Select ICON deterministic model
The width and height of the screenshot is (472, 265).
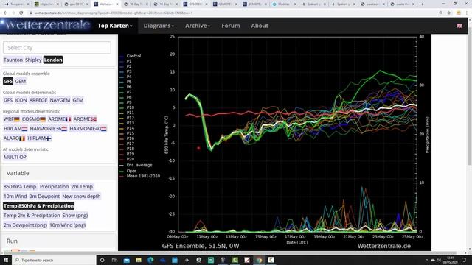[x=21, y=100]
